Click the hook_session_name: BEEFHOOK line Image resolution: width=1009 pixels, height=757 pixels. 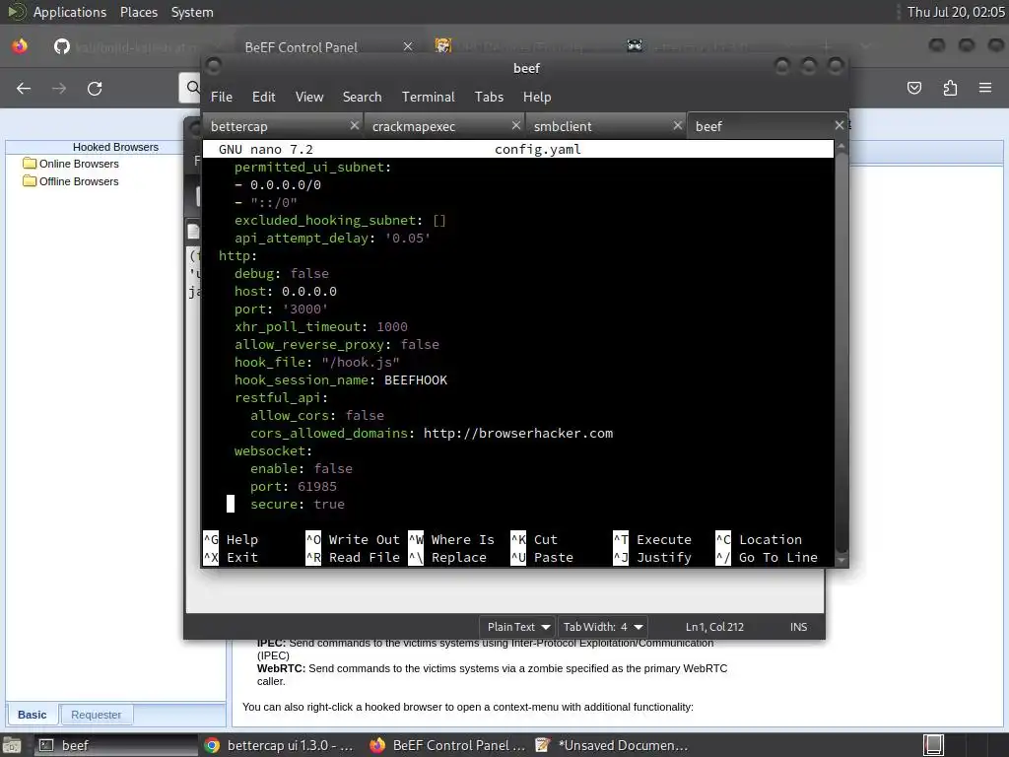pos(340,380)
